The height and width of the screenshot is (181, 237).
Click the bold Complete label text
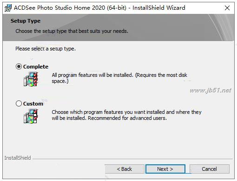coord(36,67)
